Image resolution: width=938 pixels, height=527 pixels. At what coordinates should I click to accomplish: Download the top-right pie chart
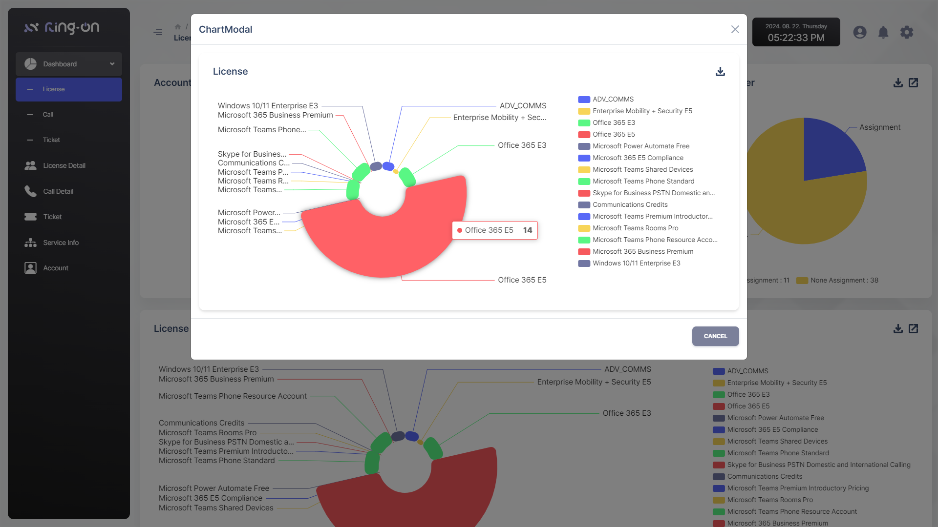[x=898, y=83]
